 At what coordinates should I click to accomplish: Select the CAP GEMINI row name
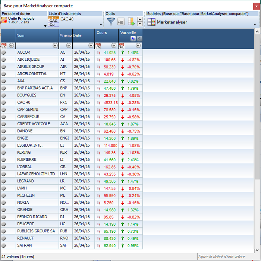pos(28,109)
